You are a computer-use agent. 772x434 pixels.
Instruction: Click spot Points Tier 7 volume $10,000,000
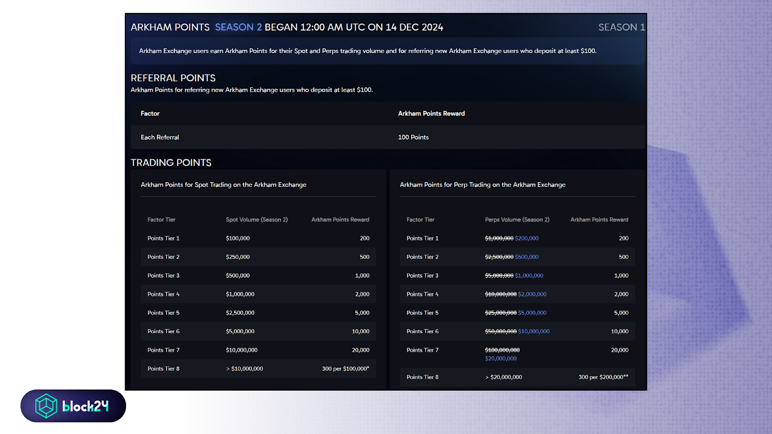[x=242, y=350]
